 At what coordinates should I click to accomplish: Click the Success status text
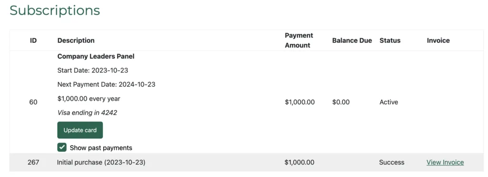[392, 162]
